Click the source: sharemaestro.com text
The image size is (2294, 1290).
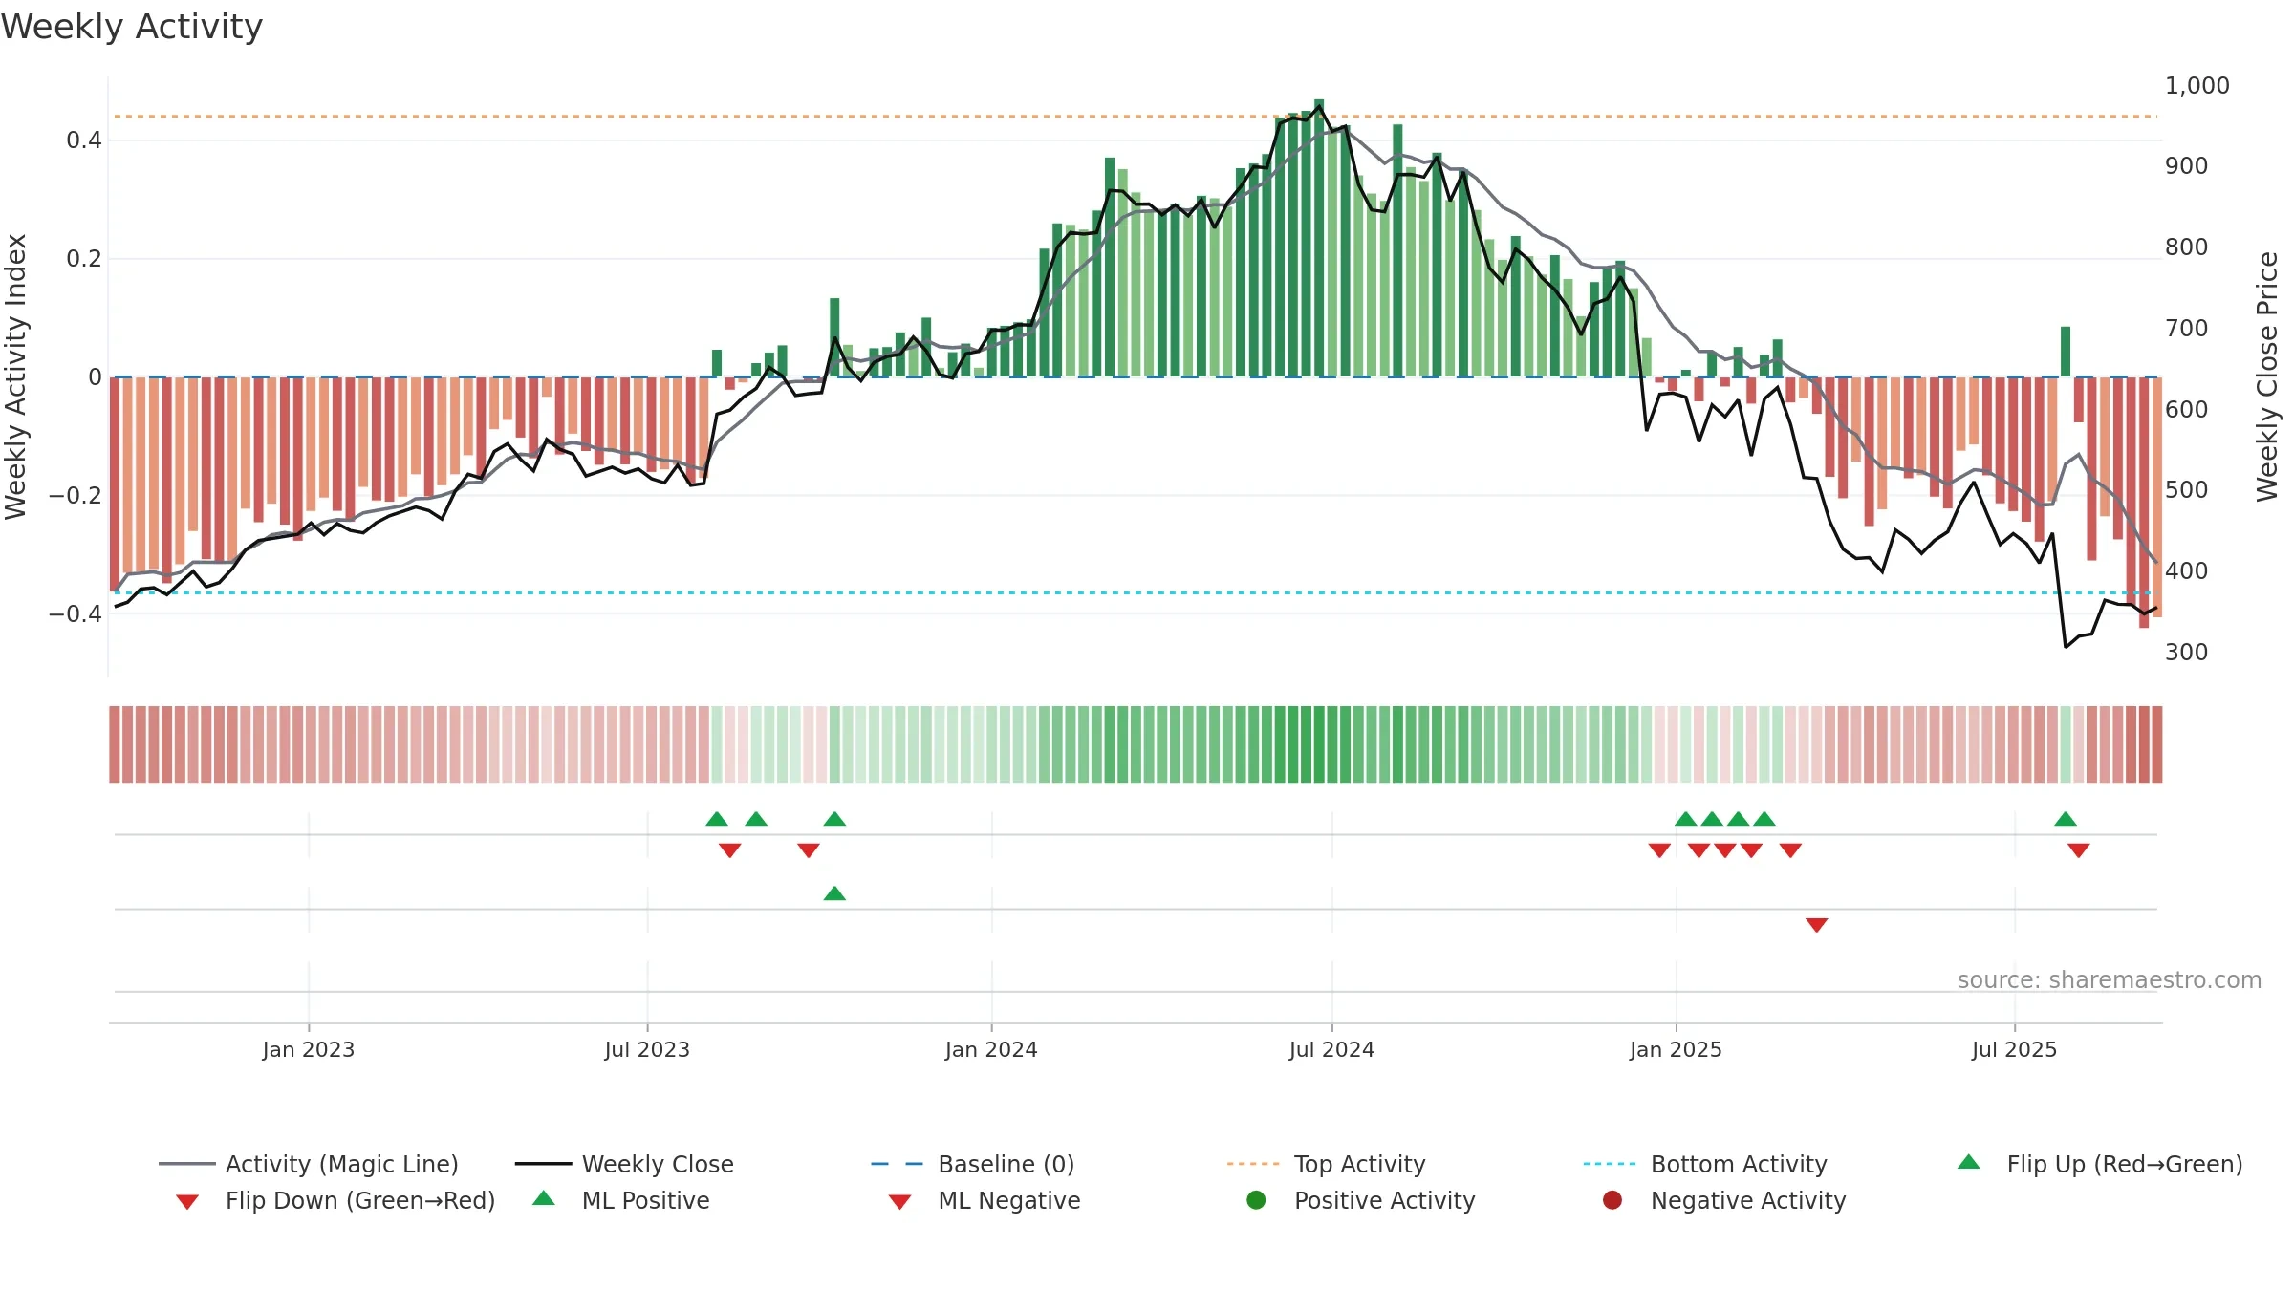[x=2110, y=979]
